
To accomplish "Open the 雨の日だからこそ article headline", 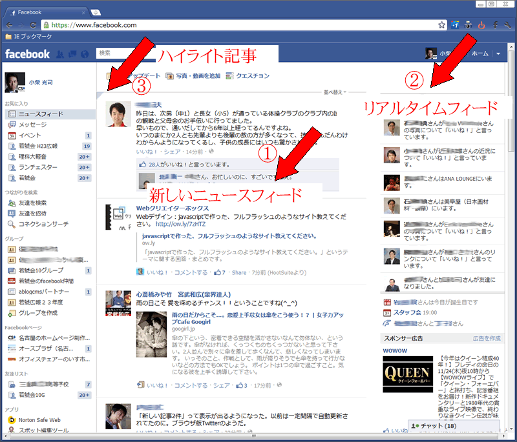I will point(257,318).
